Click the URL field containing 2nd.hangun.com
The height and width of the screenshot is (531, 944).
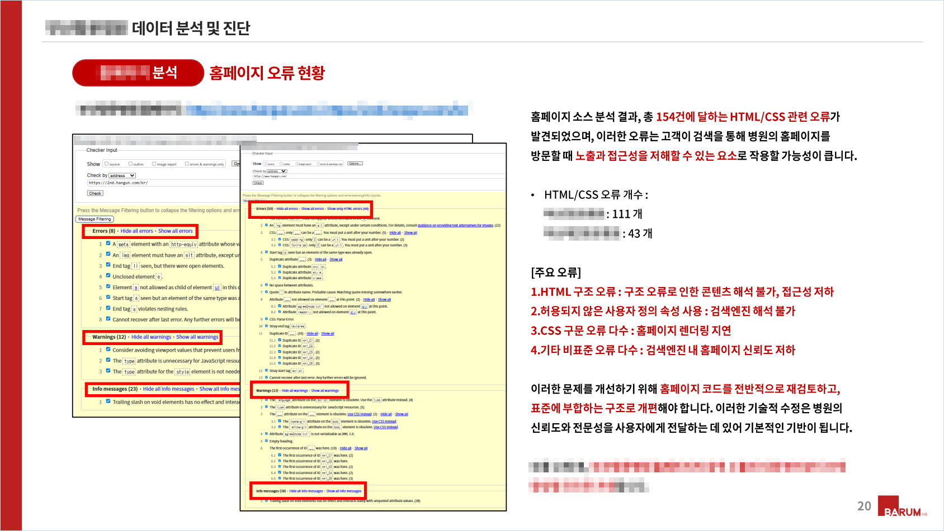click(162, 183)
